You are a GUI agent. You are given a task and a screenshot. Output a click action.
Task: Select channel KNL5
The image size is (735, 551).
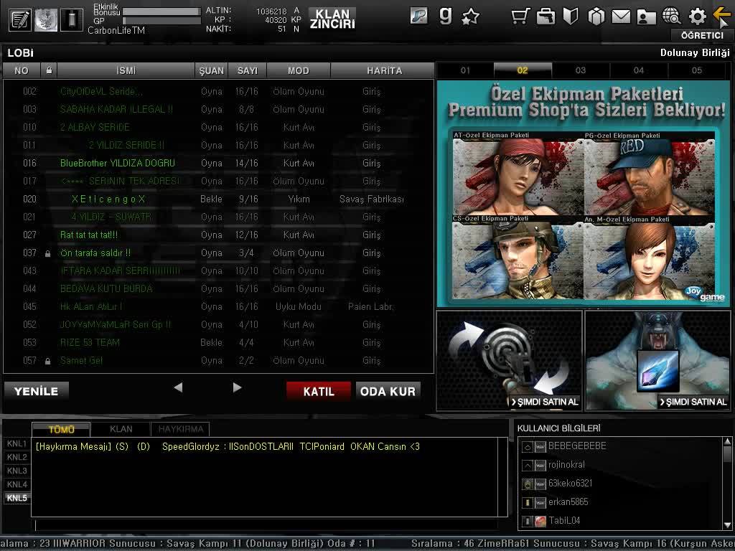click(17, 498)
